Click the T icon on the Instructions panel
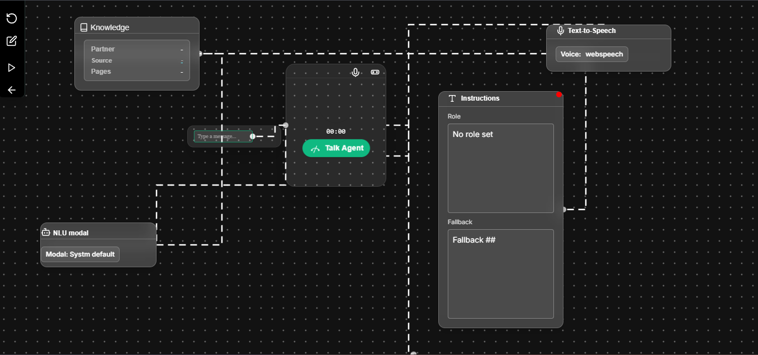This screenshot has height=355, width=758. pyautogui.click(x=452, y=98)
